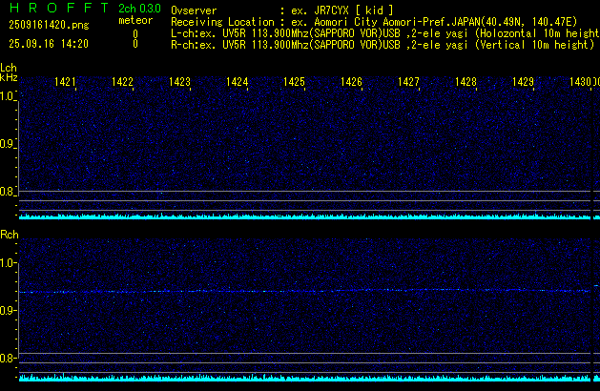This screenshot has width=600, height=391.
Task: Click the 1429 time marker
Action: click(x=523, y=82)
